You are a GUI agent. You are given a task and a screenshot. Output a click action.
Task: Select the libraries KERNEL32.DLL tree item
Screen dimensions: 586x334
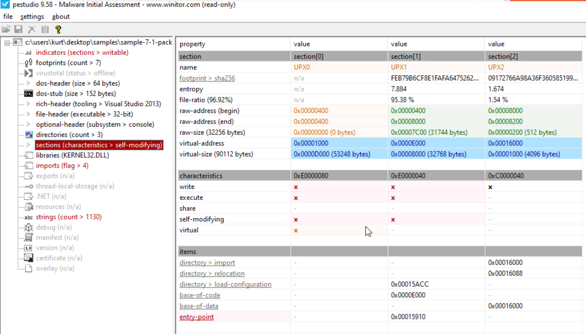tap(72, 155)
